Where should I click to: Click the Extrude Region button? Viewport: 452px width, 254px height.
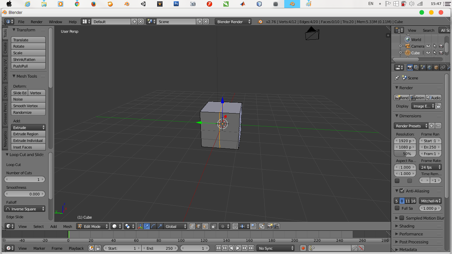pos(28,134)
